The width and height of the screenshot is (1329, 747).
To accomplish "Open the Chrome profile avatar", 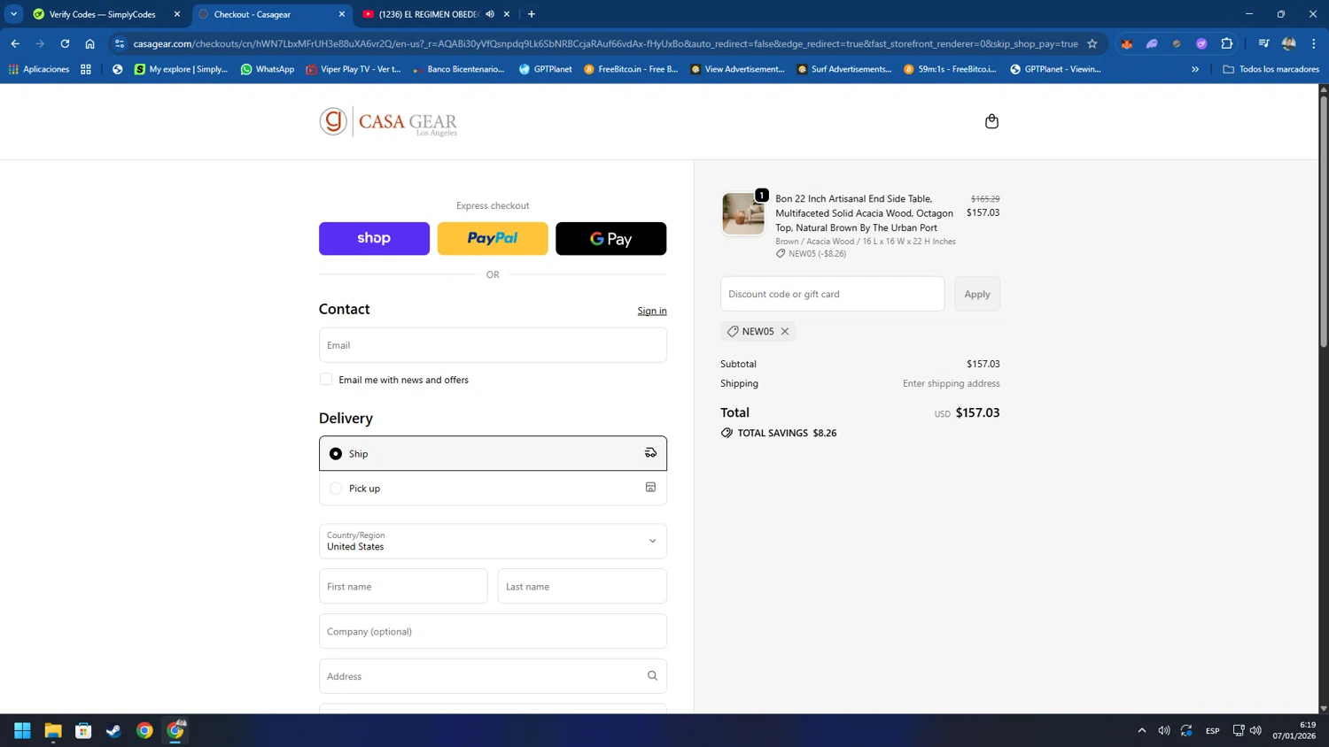I will coord(1289,43).
